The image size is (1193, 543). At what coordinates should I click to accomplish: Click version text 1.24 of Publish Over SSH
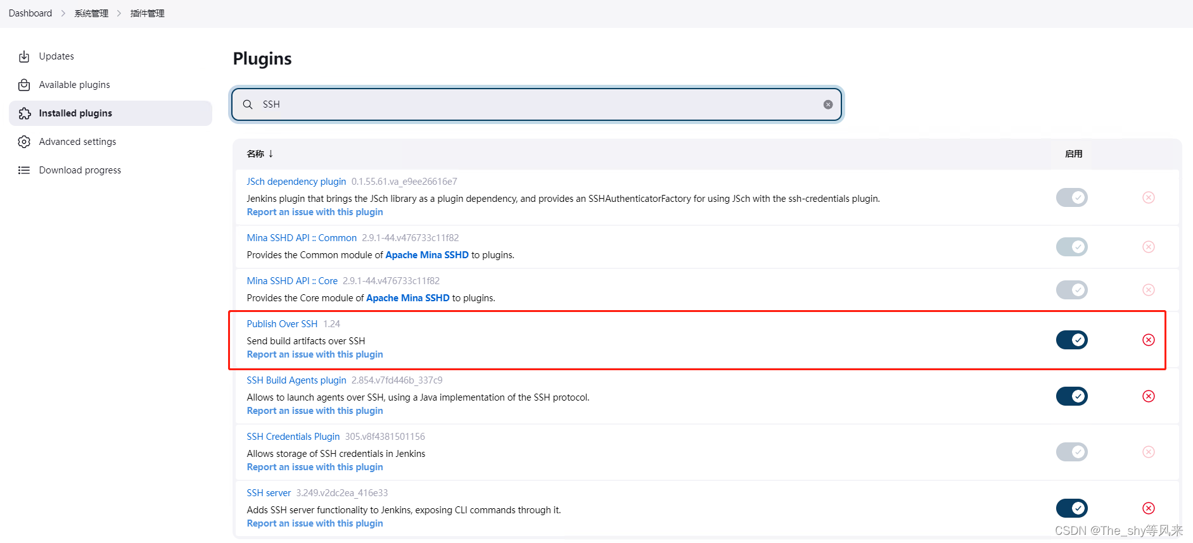click(331, 324)
